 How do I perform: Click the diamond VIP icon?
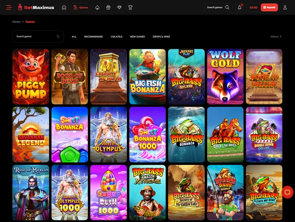(x=119, y=7)
